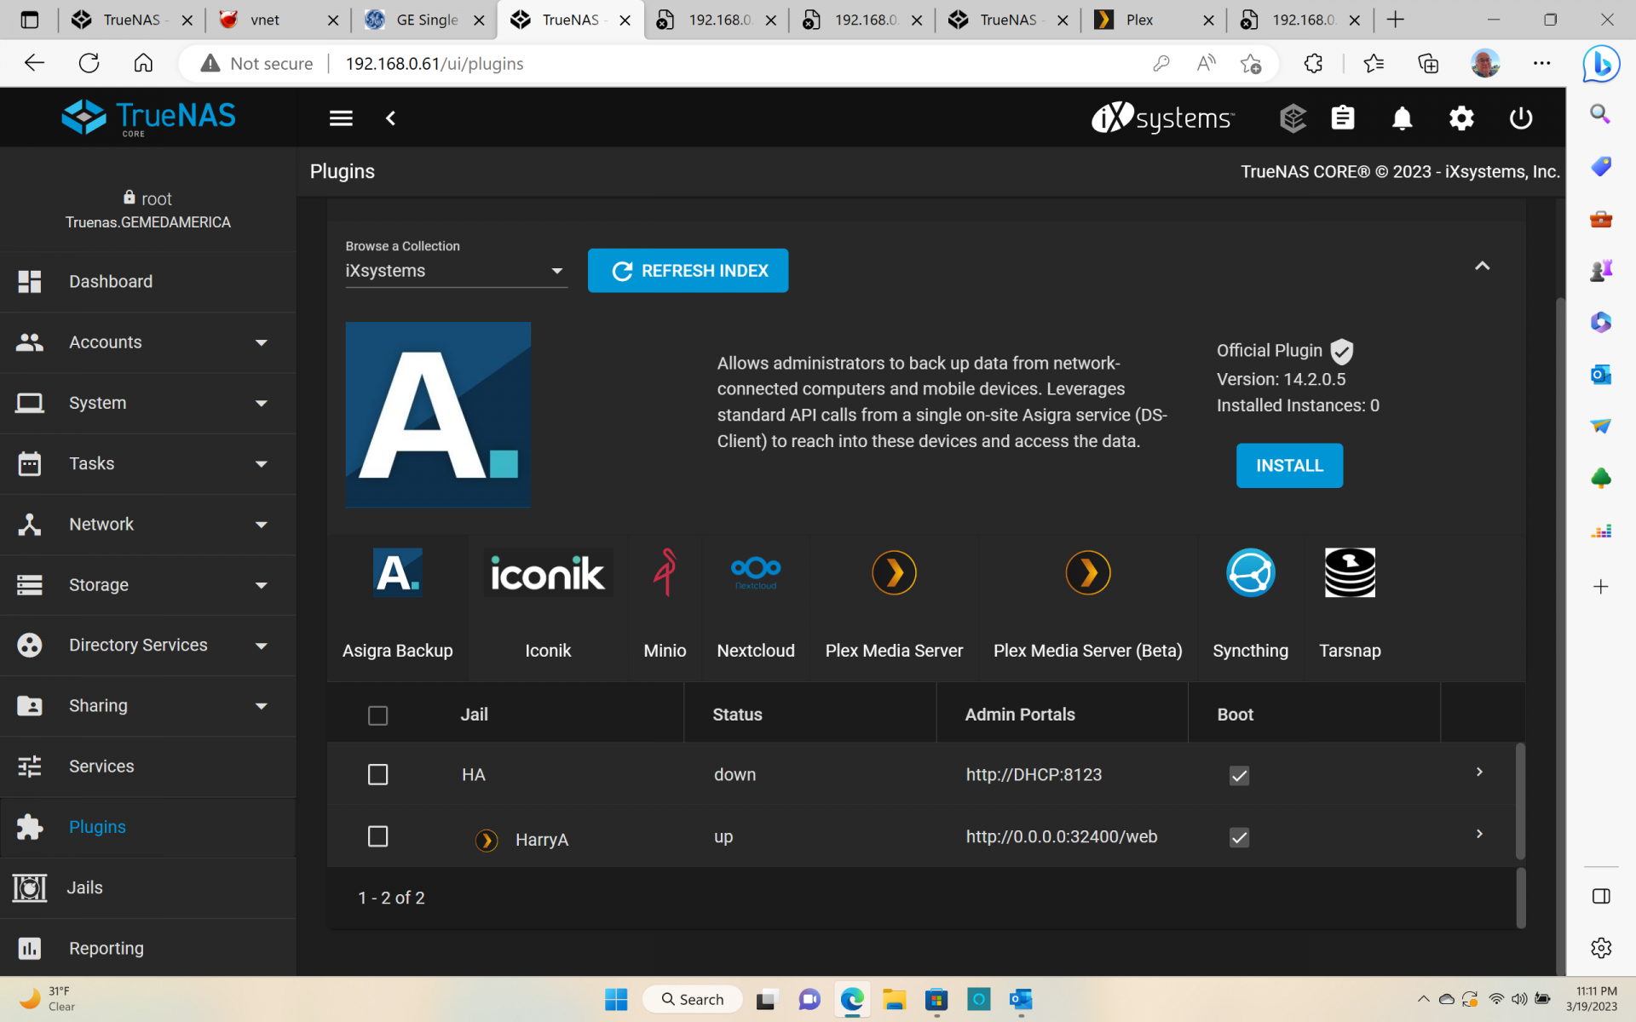Expand the Accounts menu
The height and width of the screenshot is (1022, 1636).
(148, 342)
